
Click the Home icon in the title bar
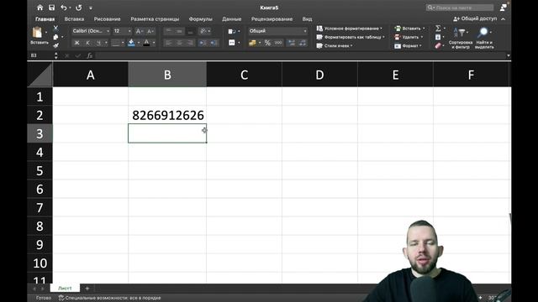click(40, 8)
